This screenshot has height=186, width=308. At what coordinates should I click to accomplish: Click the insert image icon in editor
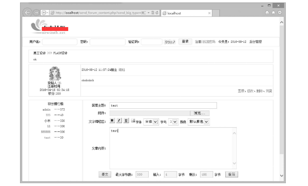[133, 121]
